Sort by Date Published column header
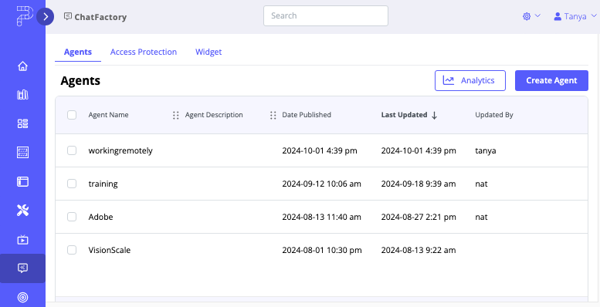The height and width of the screenshot is (307, 600). pyautogui.click(x=307, y=115)
